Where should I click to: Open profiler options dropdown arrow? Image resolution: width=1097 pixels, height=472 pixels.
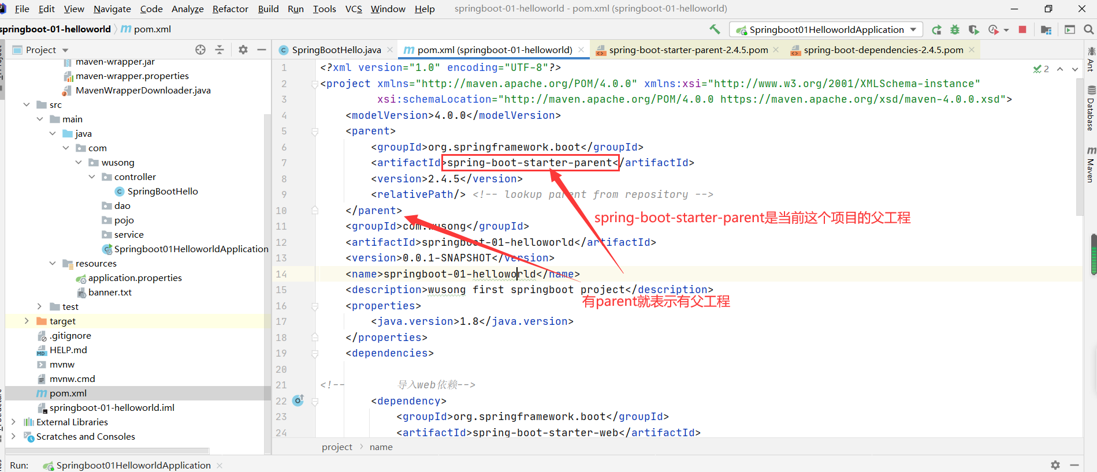(1006, 29)
